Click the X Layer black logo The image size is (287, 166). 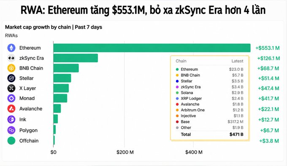11,88
